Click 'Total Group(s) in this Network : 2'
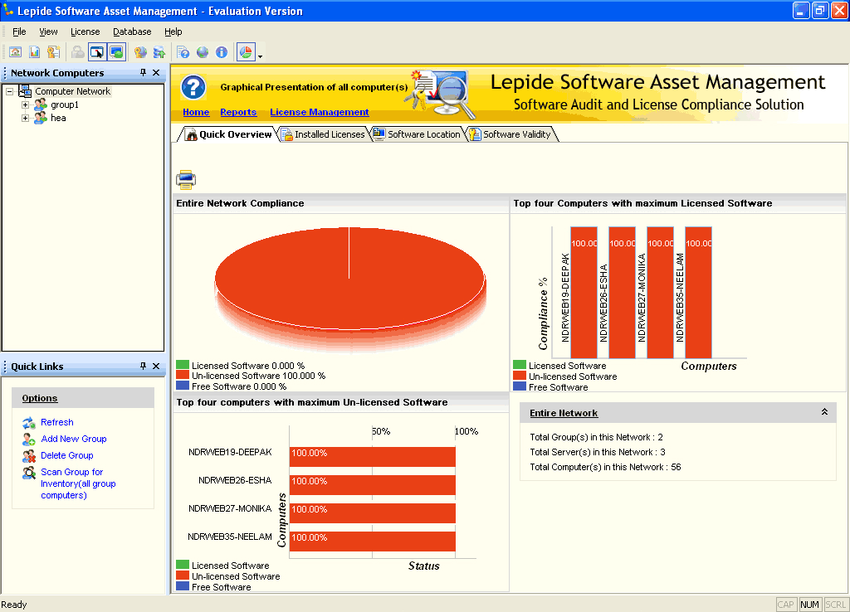 coord(596,437)
